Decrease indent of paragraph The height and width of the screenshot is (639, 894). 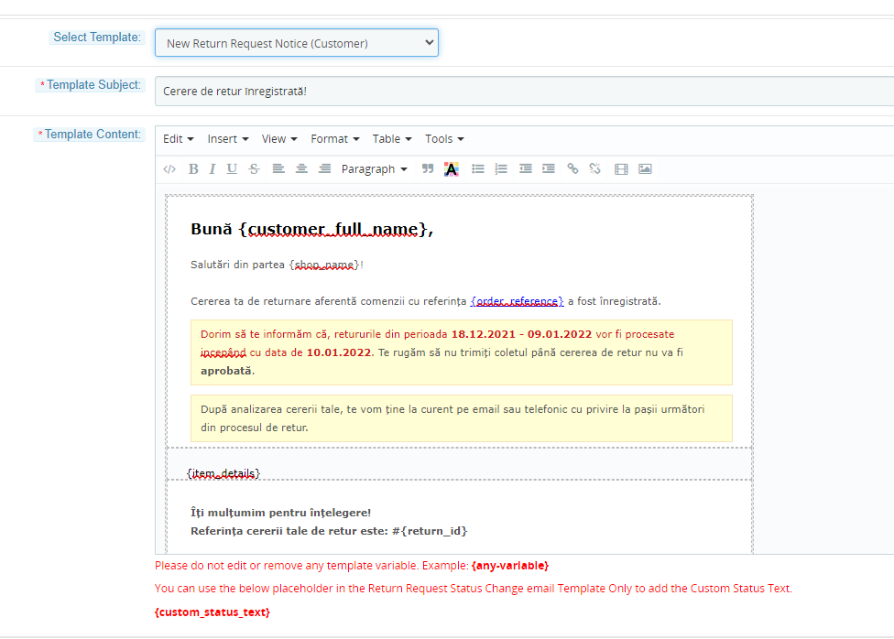coord(526,168)
